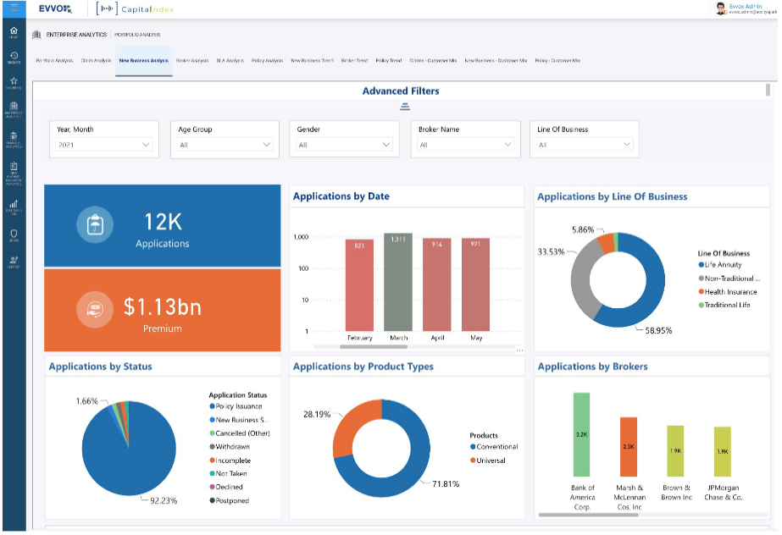Click the March bar in Applications by Date
Viewport: 782px width, 535px height.
[x=398, y=282]
